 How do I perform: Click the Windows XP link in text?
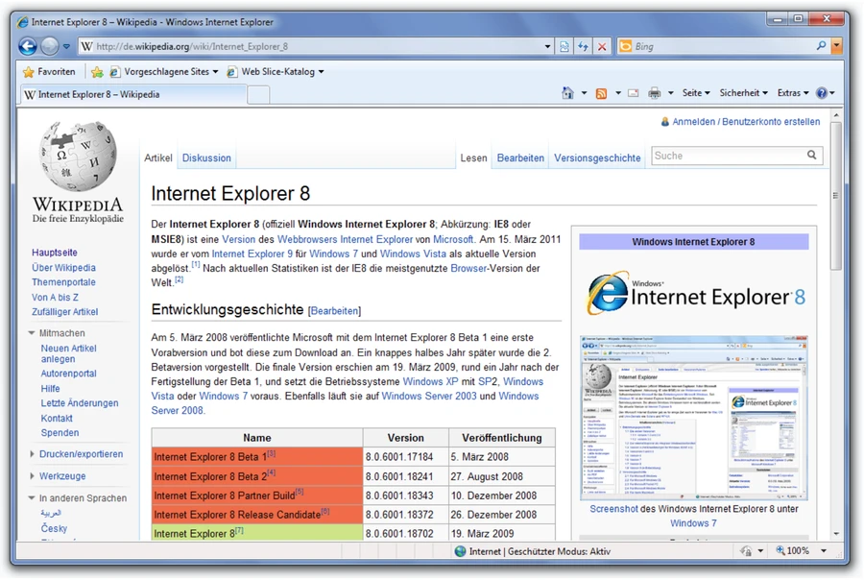pyautogui.click(x=430, y=382)
